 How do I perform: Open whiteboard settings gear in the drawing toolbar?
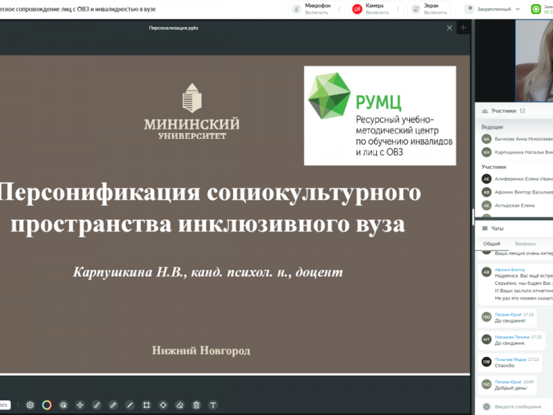click(x=30, y=405)
